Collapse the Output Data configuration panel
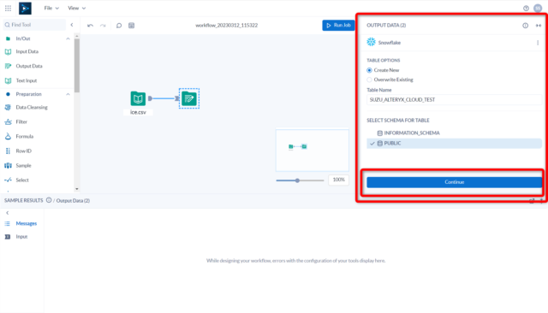 539,25
